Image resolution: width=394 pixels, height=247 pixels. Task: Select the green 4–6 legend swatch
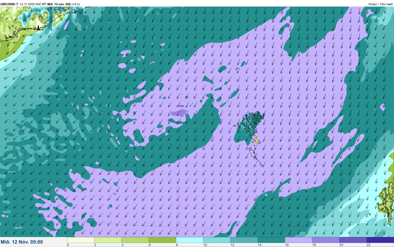point(135,240)
